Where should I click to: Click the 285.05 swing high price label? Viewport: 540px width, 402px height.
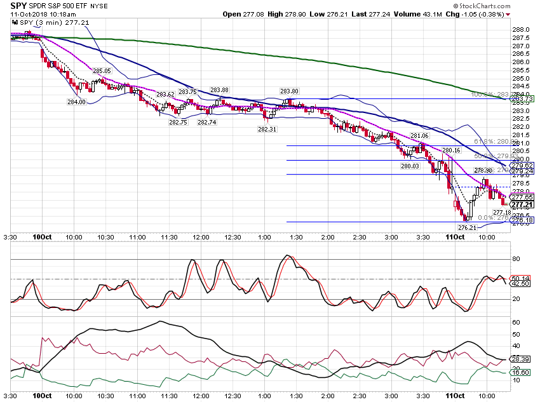(102, 71)
